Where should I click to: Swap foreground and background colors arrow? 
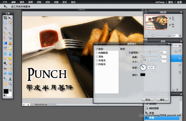10,90
